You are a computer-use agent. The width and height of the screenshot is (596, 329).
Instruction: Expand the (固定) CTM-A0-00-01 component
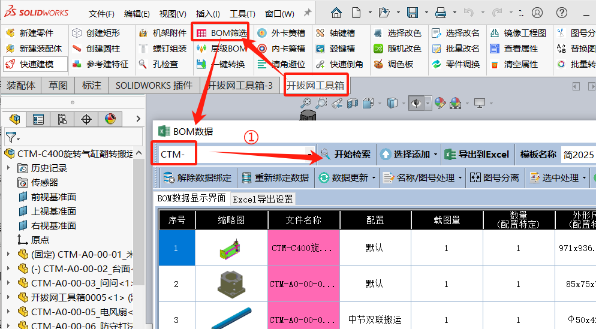[x=8, y=254]
